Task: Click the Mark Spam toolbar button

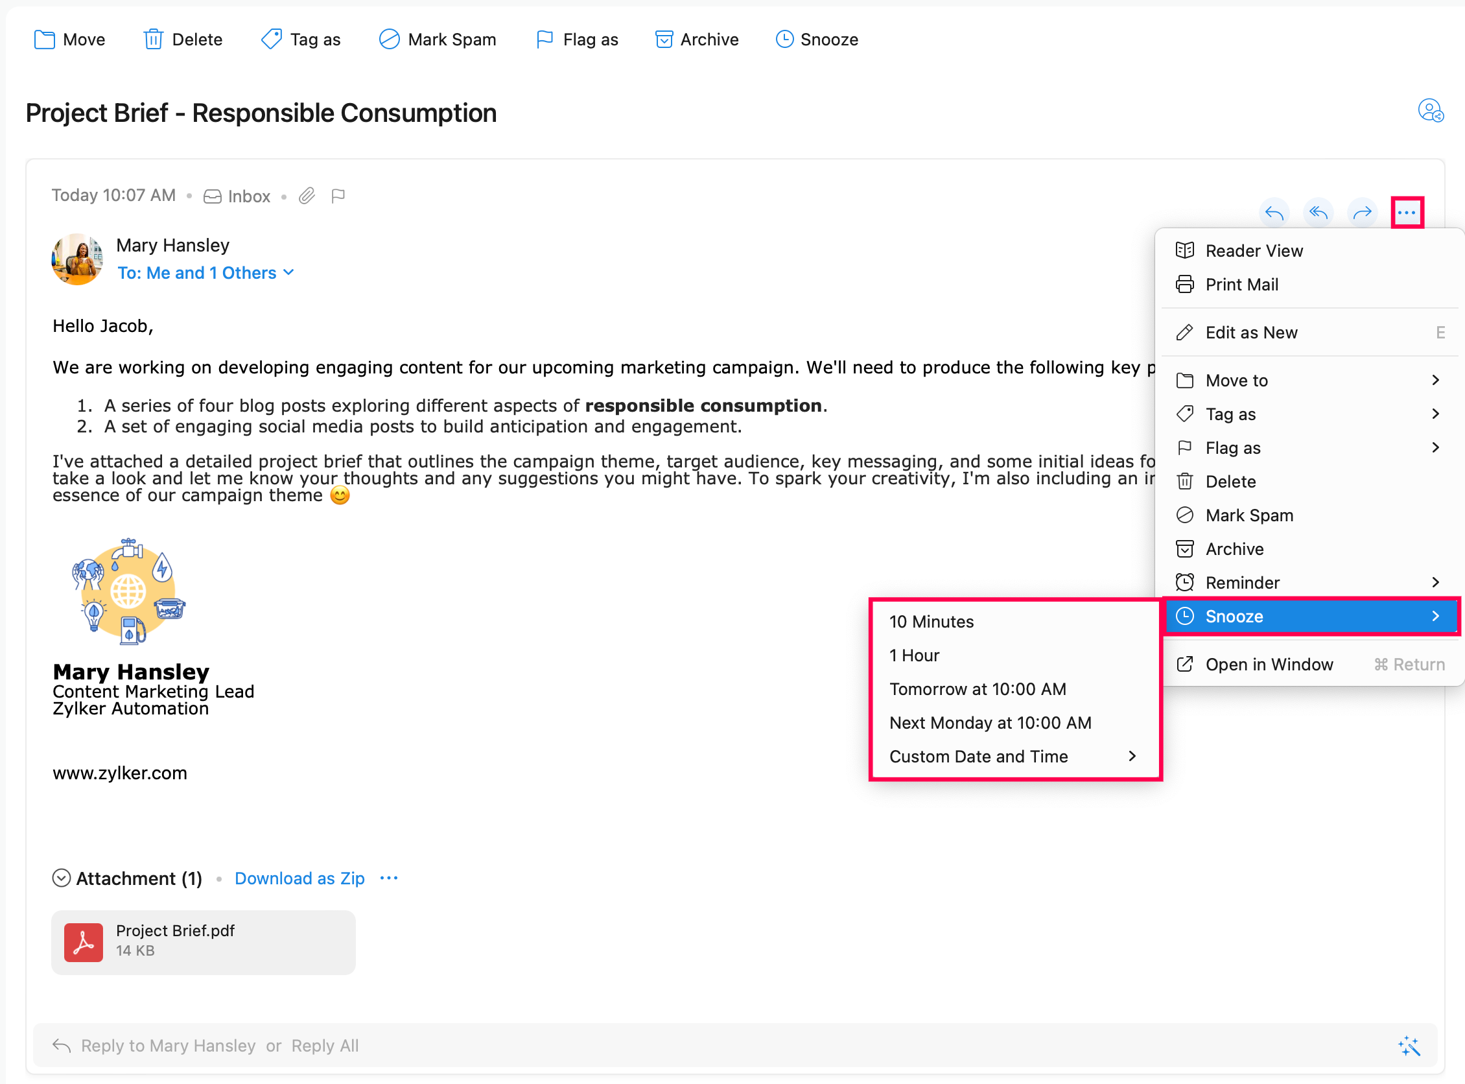Action: pyautogui.click(x=438, y=40)
